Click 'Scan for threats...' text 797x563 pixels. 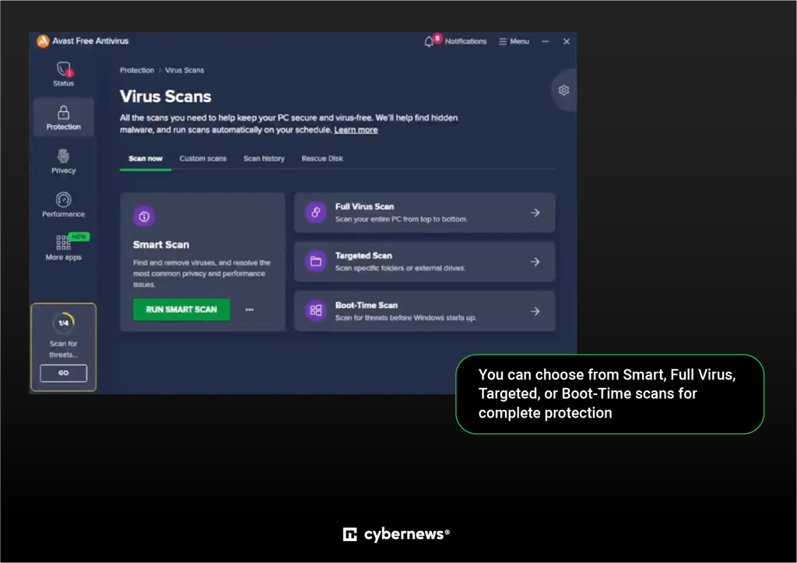pyautogui.click(x=64, y=349)
